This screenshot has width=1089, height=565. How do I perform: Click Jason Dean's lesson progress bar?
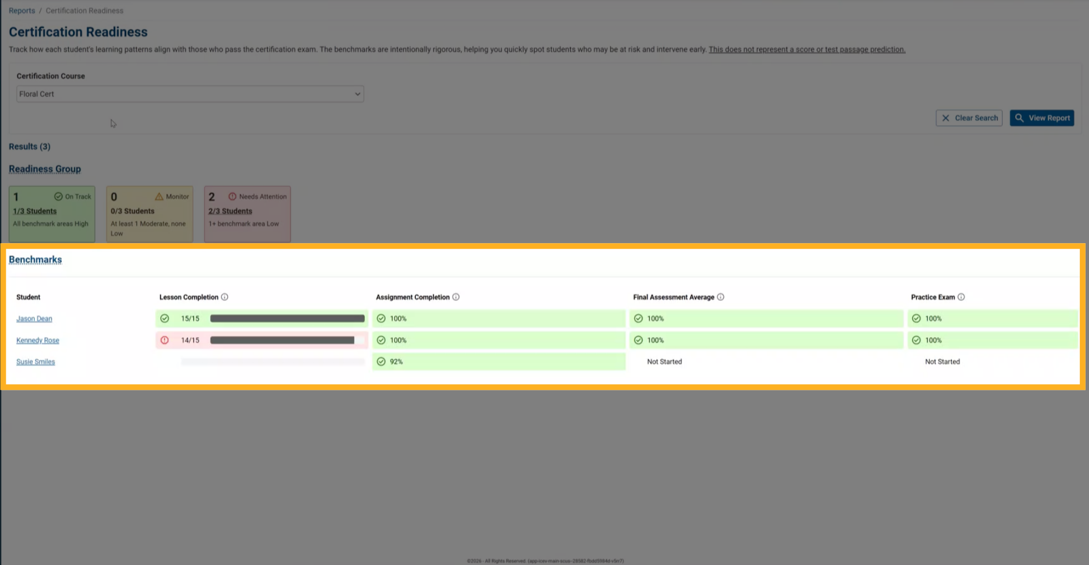[288, 318]
